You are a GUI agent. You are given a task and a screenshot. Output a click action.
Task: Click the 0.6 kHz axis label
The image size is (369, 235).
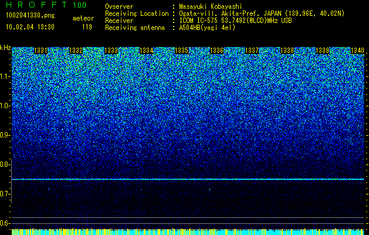5,223
